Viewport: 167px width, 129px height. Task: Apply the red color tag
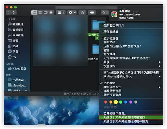(x=106, y=102)
